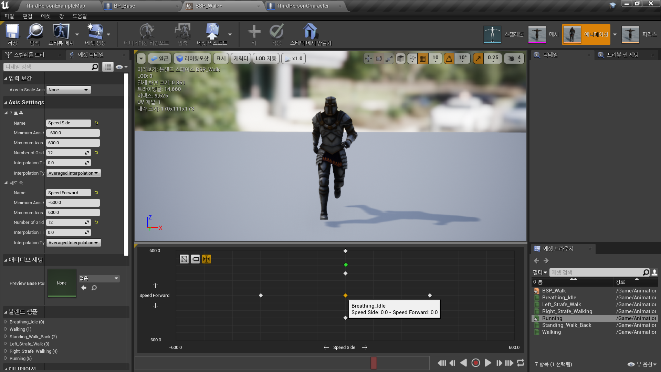The width and height of the screenshot is (661, 372).
Task: Toggle rotation snap angle icon
Action: tap(449, 59)
